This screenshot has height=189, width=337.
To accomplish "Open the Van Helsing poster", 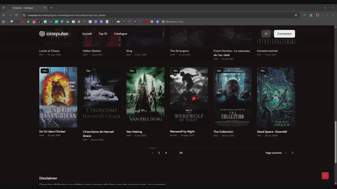I will [145, 97].
